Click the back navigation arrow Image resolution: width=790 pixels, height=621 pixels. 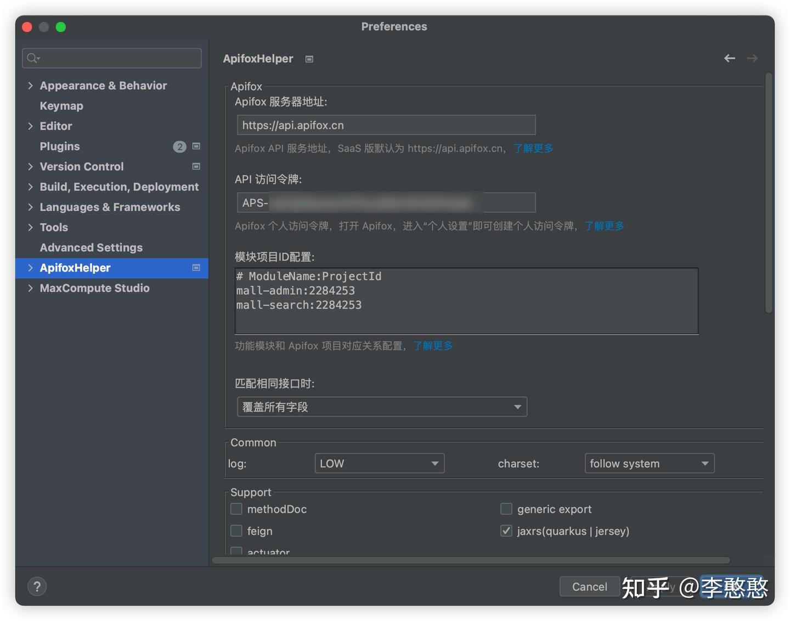(x=730, y=58)
